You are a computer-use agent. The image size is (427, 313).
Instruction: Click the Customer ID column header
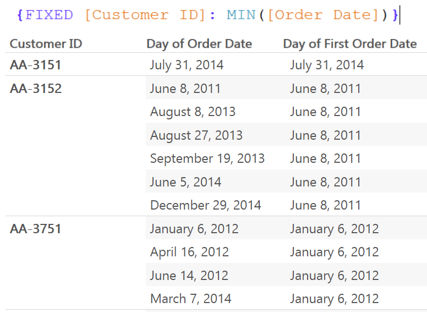pos(46,44)
